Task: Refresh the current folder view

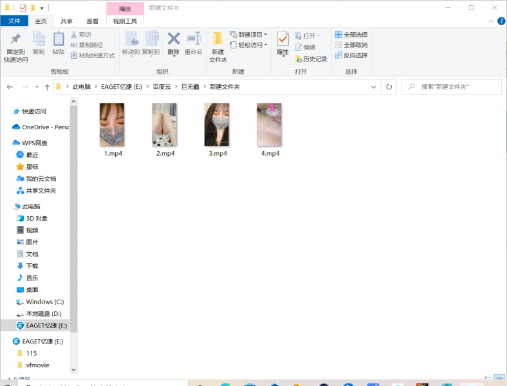Action: pos(389,87)
